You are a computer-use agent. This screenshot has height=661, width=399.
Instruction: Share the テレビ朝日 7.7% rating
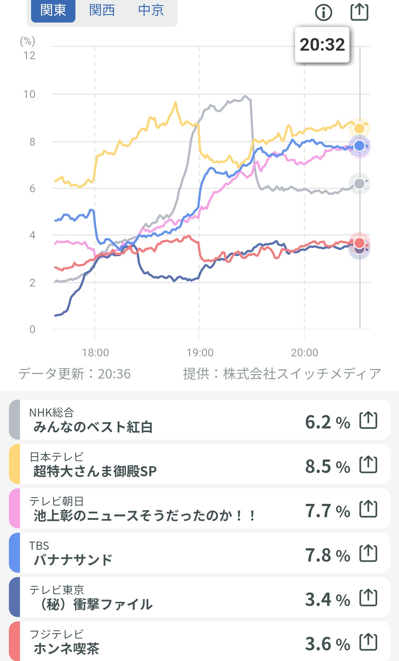tap(368, 509)
